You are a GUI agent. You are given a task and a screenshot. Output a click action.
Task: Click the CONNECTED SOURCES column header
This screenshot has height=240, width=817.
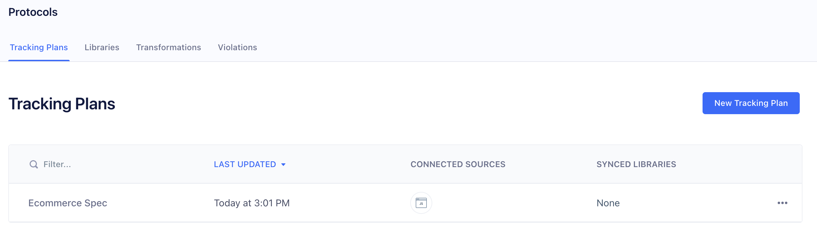coord(458,164)
